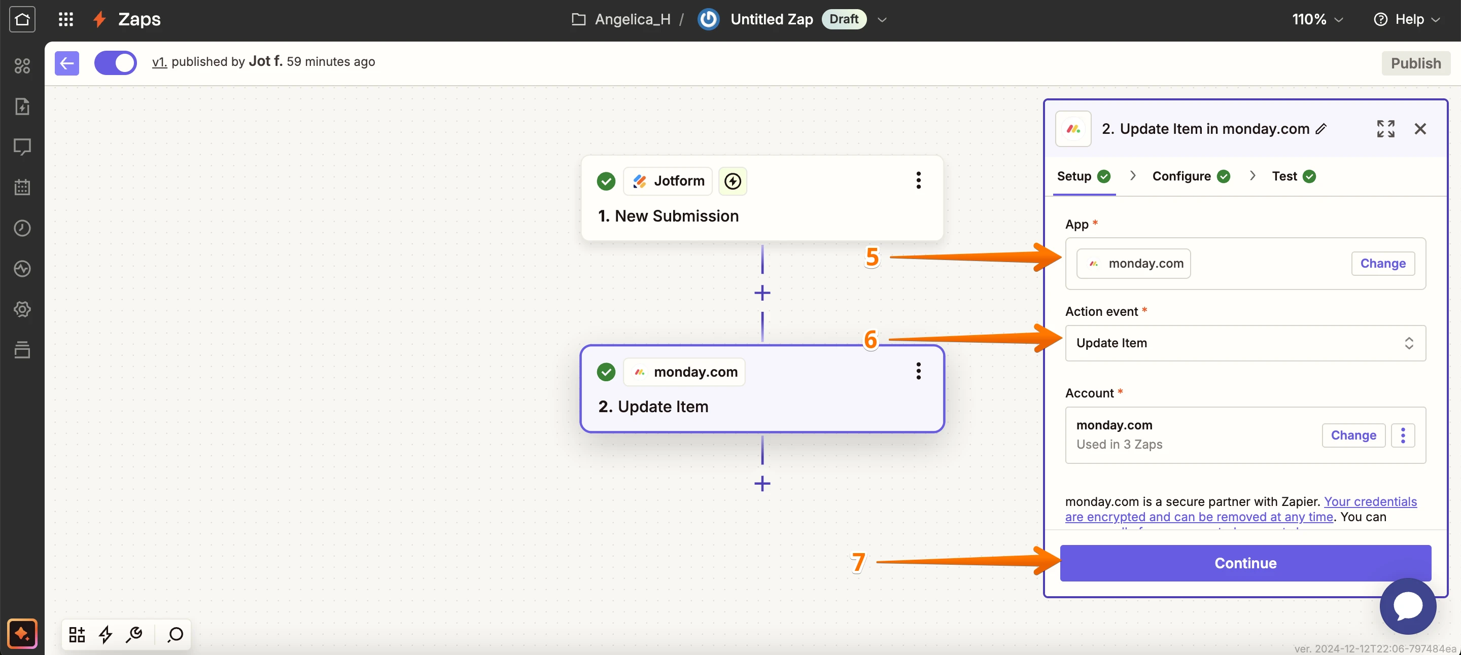Click the rename pencil next to step title
Image resolution: width=1461 pixels, height=655 pixels.
[x=1321, y=129]
